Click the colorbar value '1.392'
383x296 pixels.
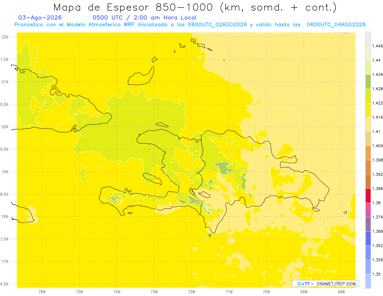(378, 174)
